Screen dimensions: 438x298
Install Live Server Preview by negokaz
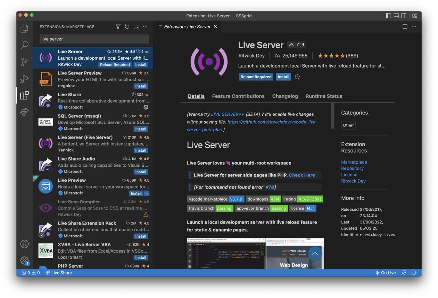pos(141,86)
